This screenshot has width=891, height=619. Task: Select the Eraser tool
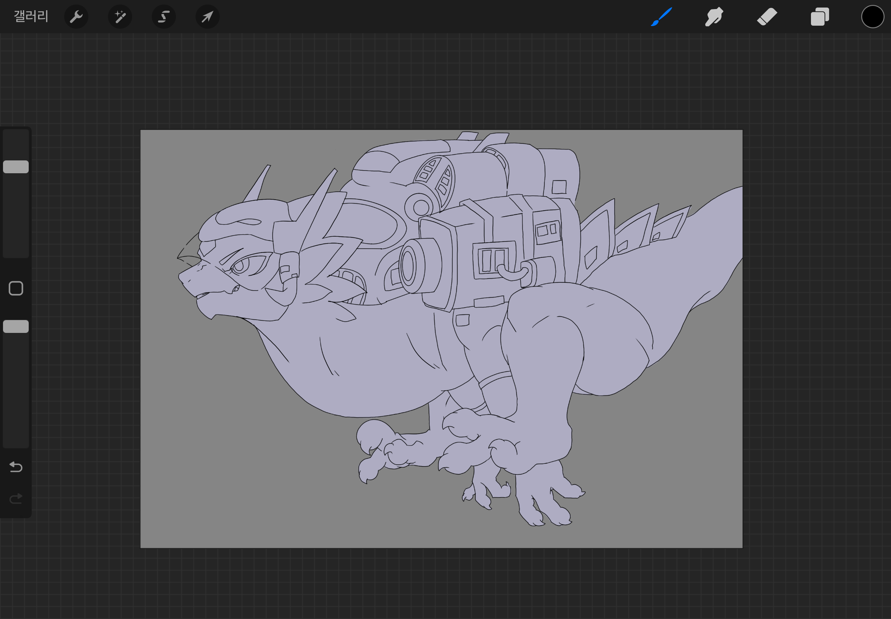[x=767, y=17]
